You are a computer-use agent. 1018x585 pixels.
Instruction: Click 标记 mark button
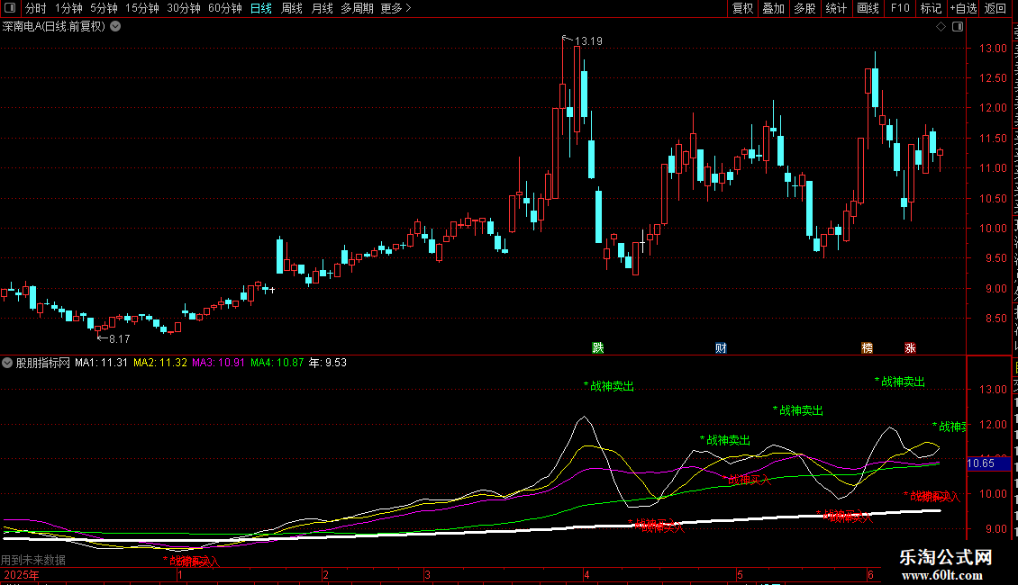(x=931, y=8)
